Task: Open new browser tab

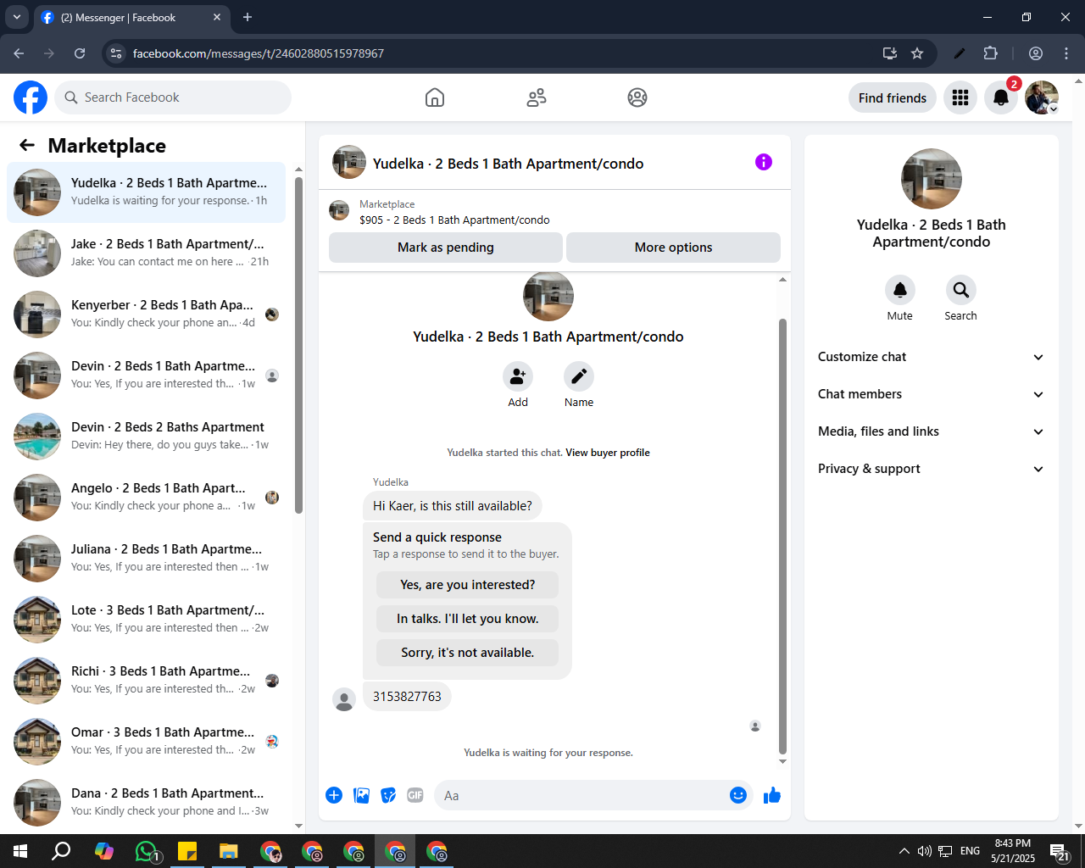Action: tap(248, 17)
